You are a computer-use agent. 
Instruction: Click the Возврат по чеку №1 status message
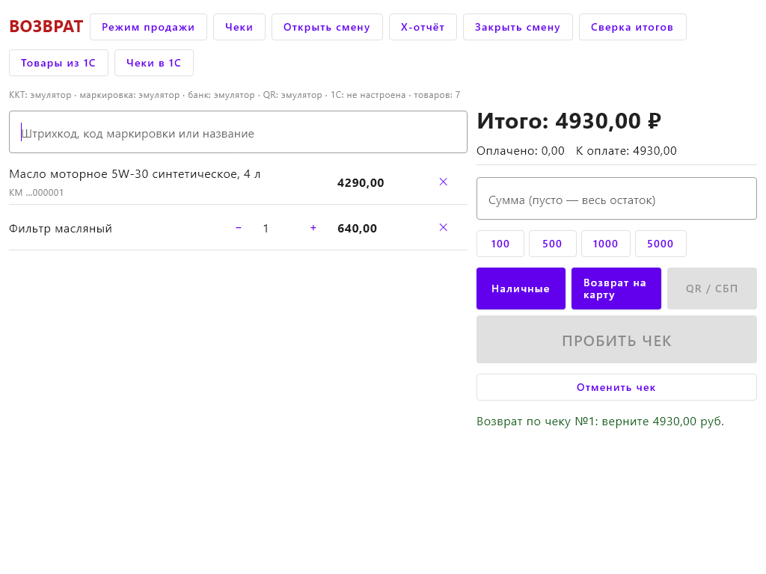pyautogui.click(x=601, y=422)
